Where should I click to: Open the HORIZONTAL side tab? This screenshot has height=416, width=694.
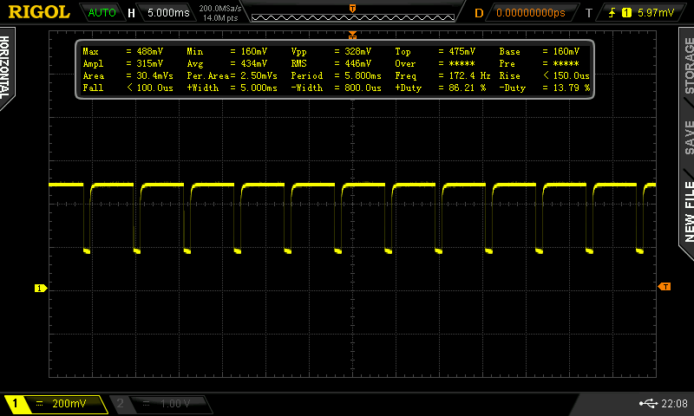5,68
